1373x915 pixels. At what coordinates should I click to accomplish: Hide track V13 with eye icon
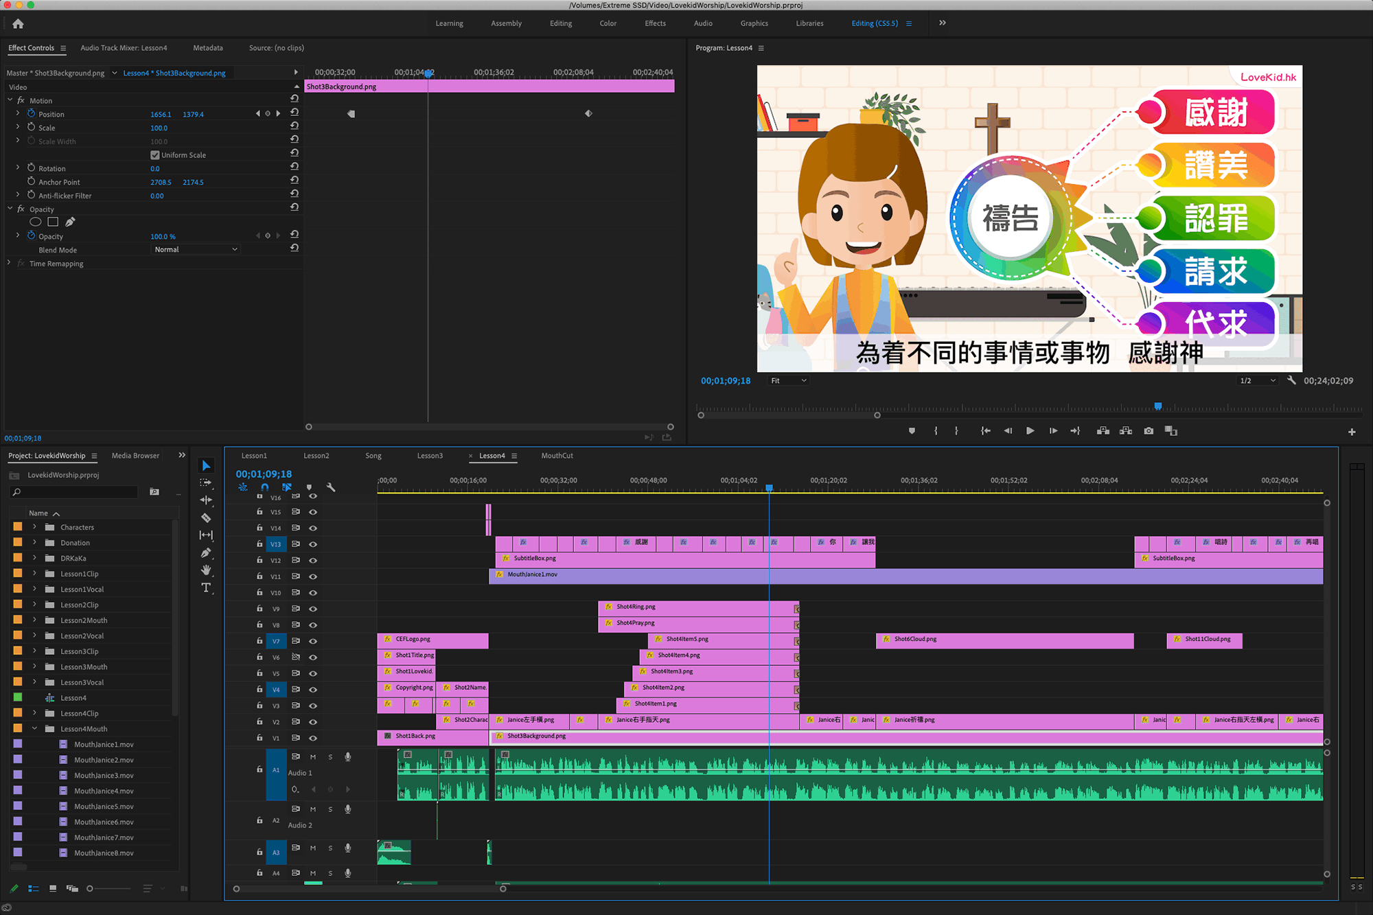(x=313, y=544)
